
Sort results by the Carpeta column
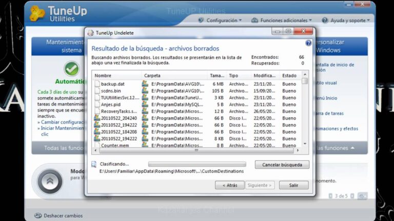pos(174,75)
